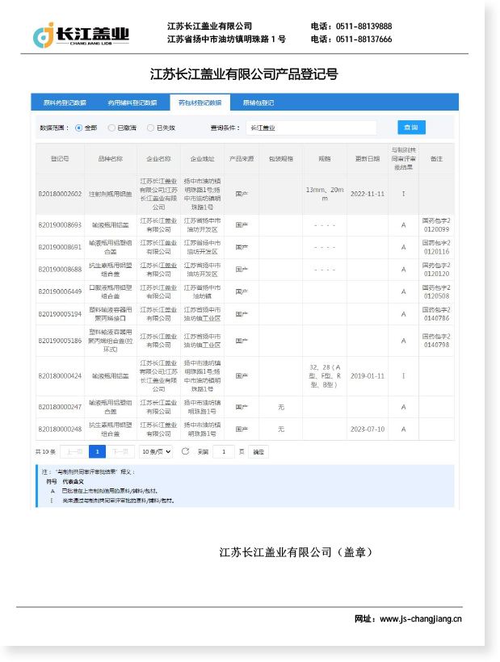This screenshot has height=662, width=500.
Task: Select the 已撤消 radio button
Action: tap(112, 128)
